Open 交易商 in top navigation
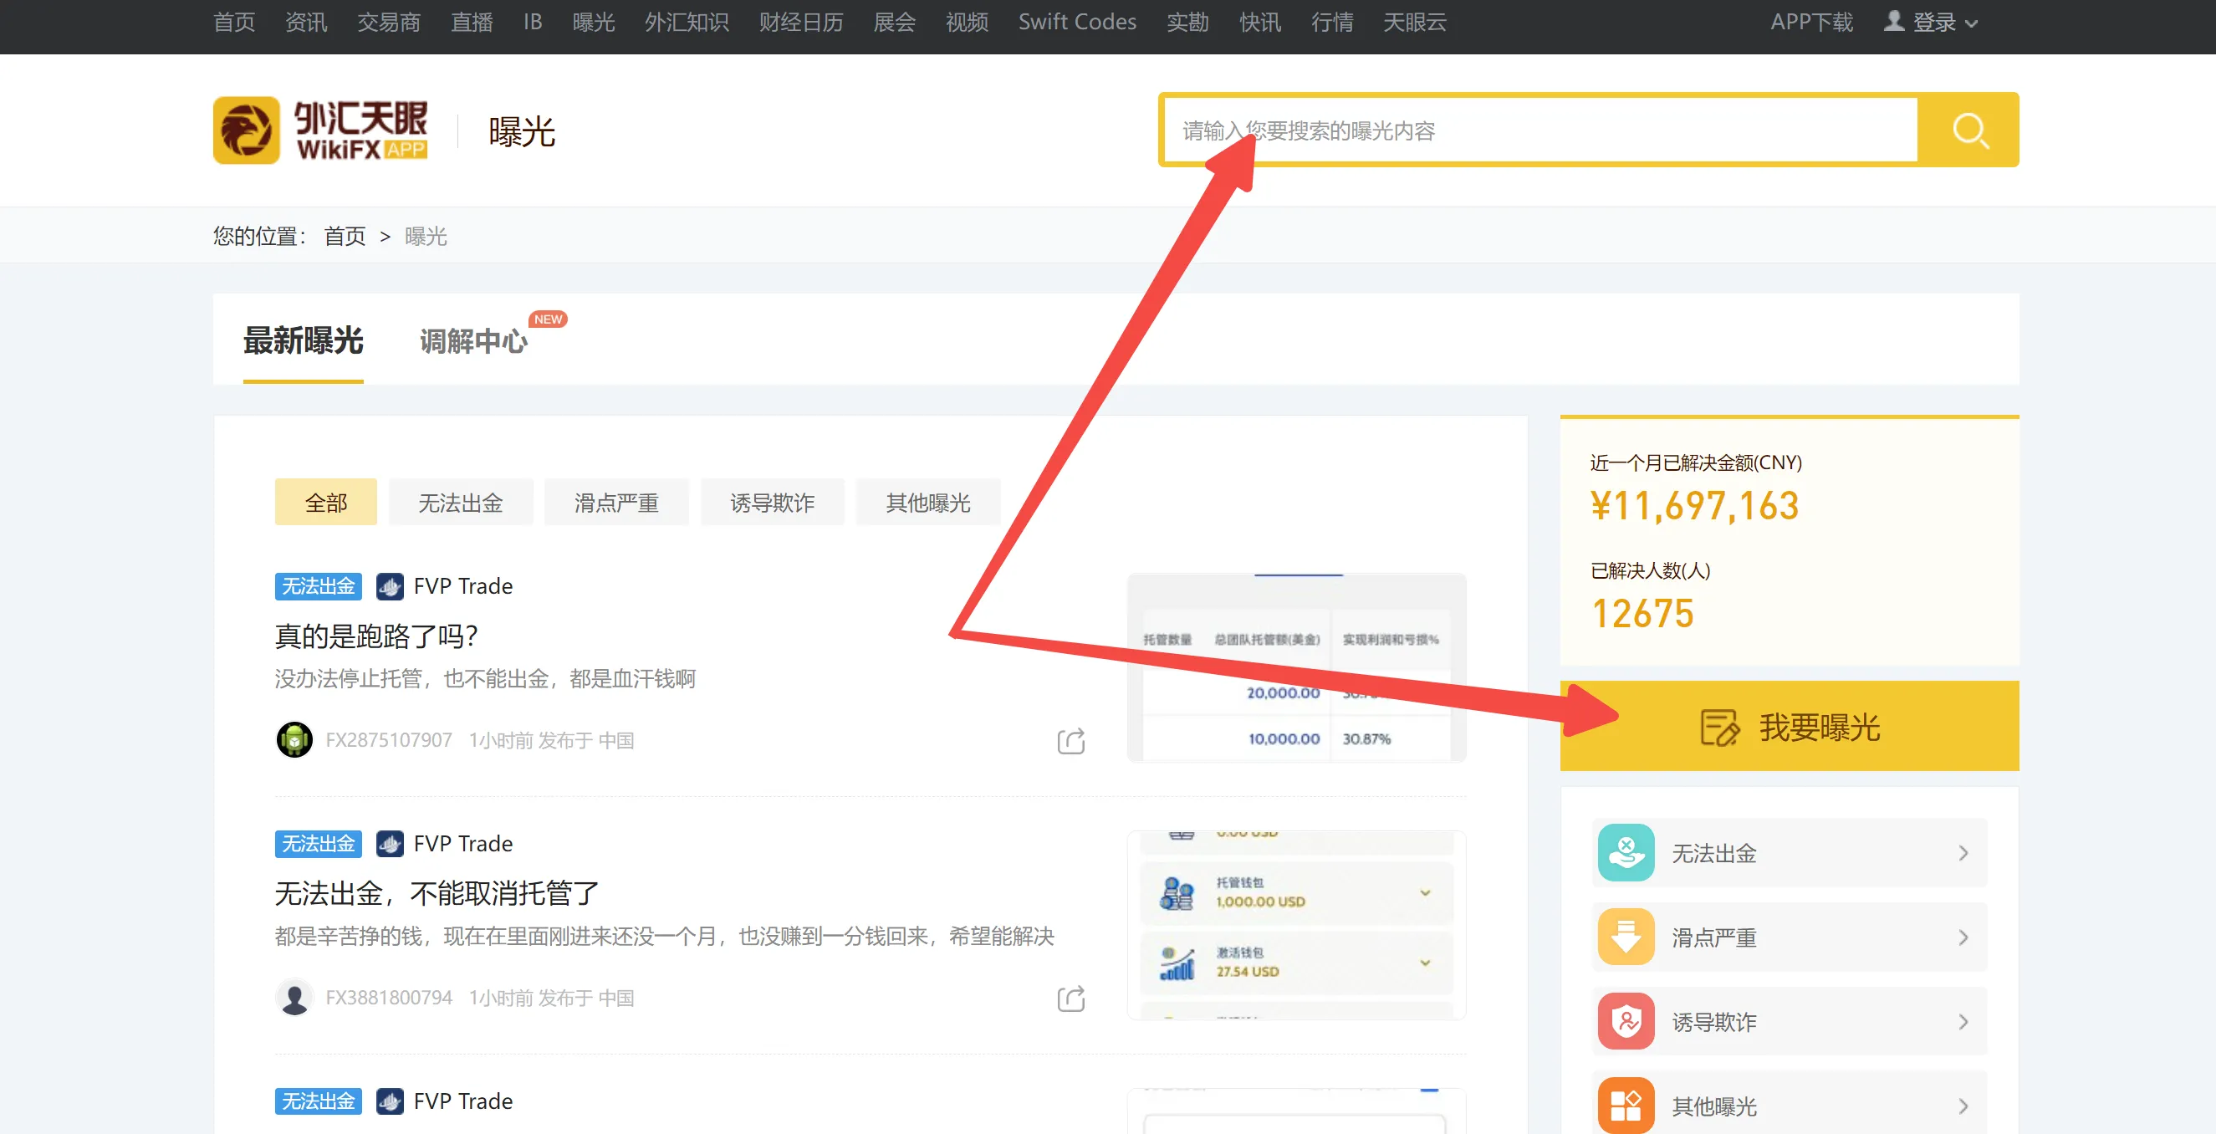This screenshot has width=2216, height=1134. 389,22
